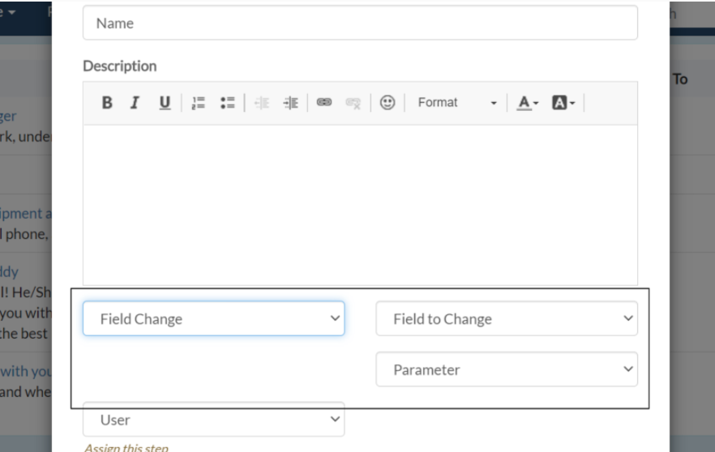Viewport: 715px width, 452px height.
Task: Toggle underline formatting in editor toolbar
Action: coord(165,103)
